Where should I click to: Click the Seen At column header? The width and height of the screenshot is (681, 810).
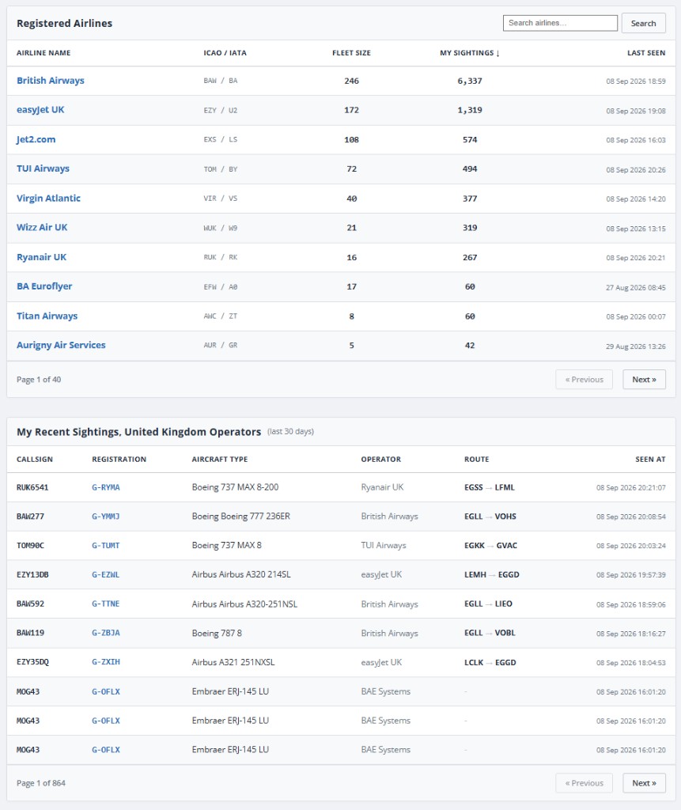650,460
